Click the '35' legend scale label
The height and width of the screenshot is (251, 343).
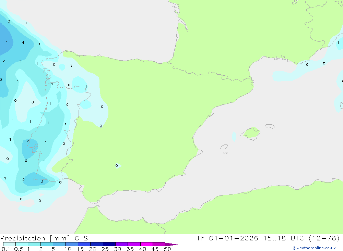130,249
